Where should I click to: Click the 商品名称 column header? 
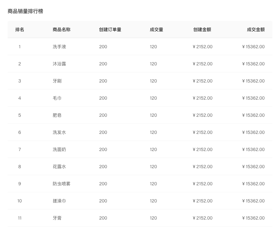click(x=62, y=30)
